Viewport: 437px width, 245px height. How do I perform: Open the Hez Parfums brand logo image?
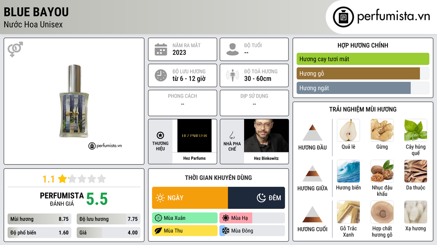coord(194,136)
